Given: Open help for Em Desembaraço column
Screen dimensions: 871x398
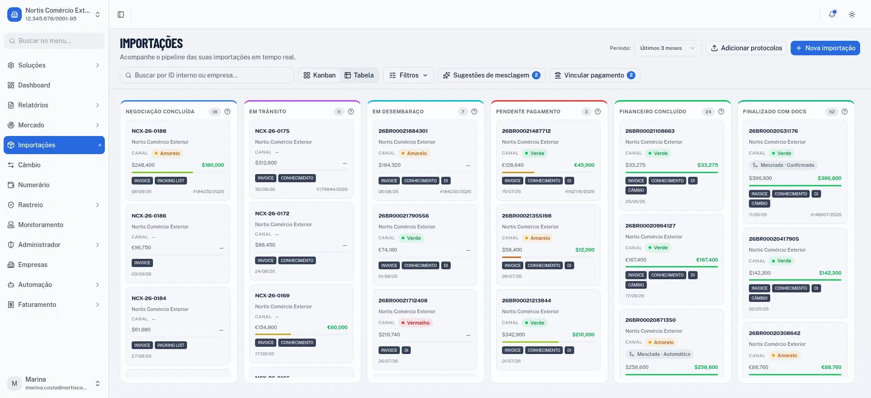Looking at the screenshot, I should pos(474,112).
